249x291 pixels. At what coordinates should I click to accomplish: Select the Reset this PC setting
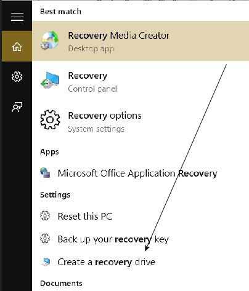click(x=141, y=217)
